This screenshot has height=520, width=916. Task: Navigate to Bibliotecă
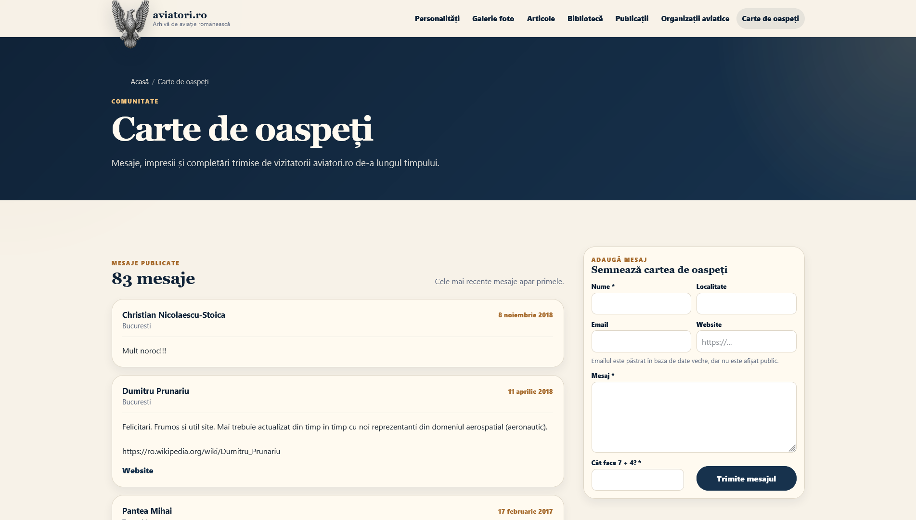tap(585, 18)
